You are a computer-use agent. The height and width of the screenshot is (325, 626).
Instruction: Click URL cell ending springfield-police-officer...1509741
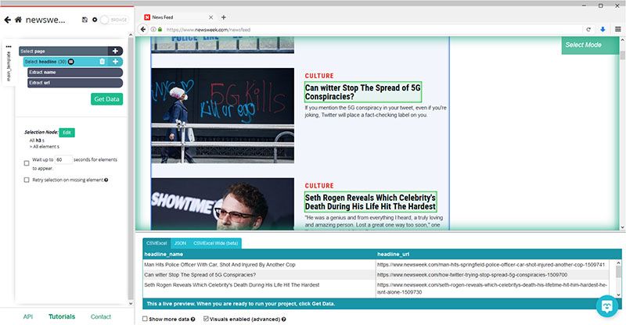coord(491,265)
